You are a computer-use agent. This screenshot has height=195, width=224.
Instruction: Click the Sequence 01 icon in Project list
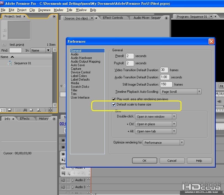coord(10,63)
